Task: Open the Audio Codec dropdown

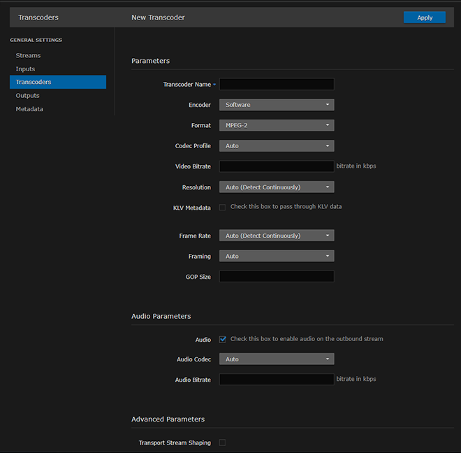Action: 277,359
